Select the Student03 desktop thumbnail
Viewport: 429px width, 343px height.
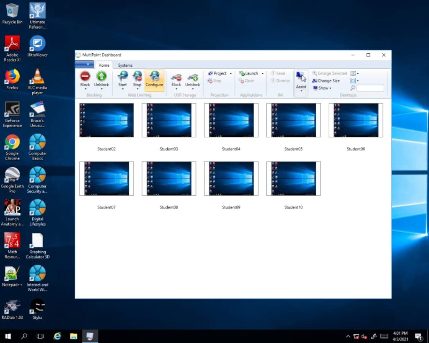click(169, 120)
